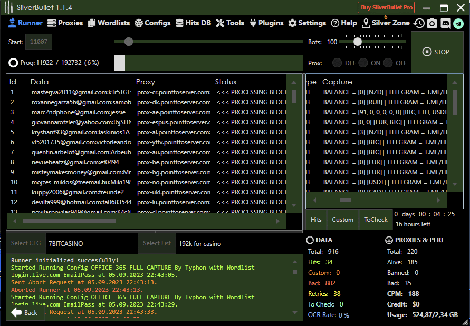The height and width of the screenshot is (326, 470).
Task: Click the camera screenshot icon
Action: coord(432,23)
